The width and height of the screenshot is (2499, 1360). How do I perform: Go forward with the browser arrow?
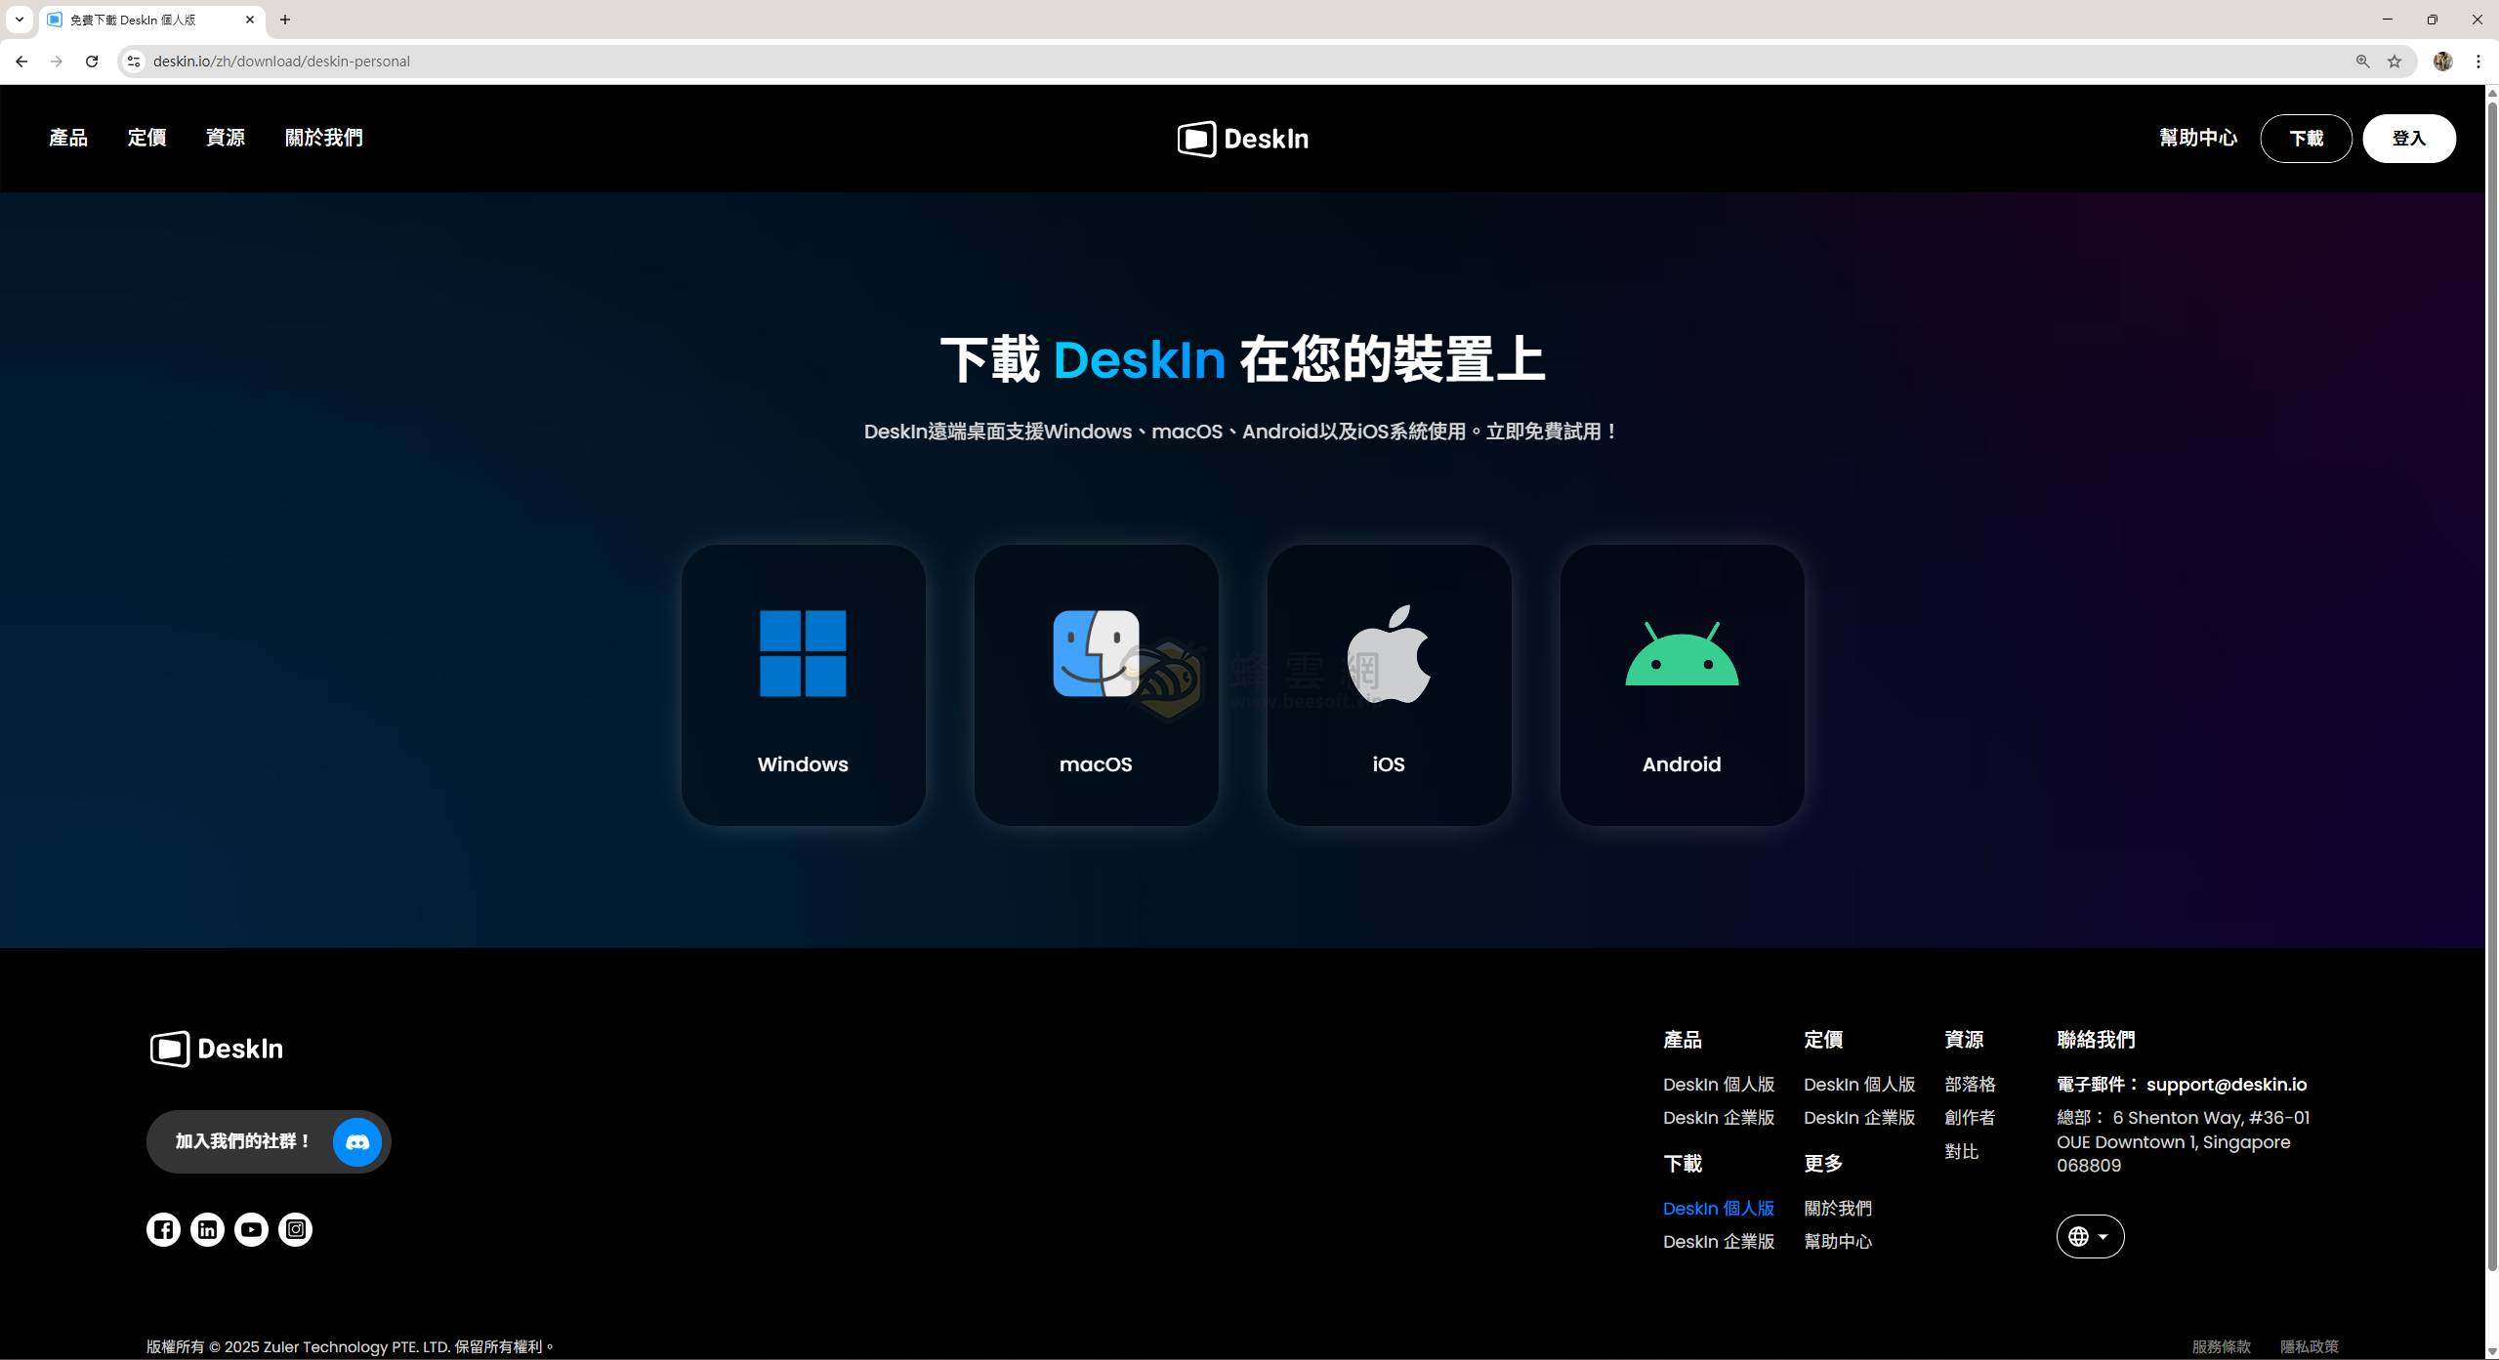[x=57, y=62]
